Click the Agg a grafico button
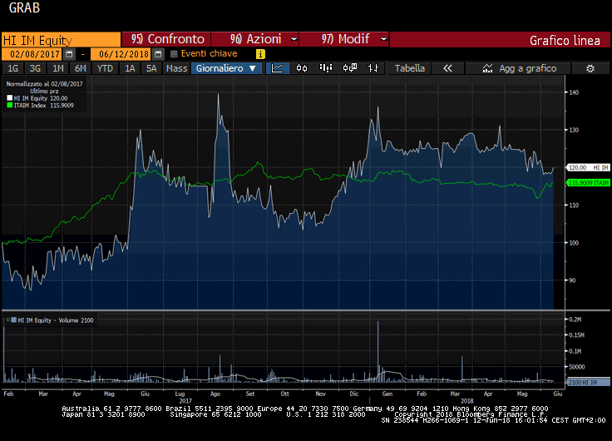 point(527,68)
